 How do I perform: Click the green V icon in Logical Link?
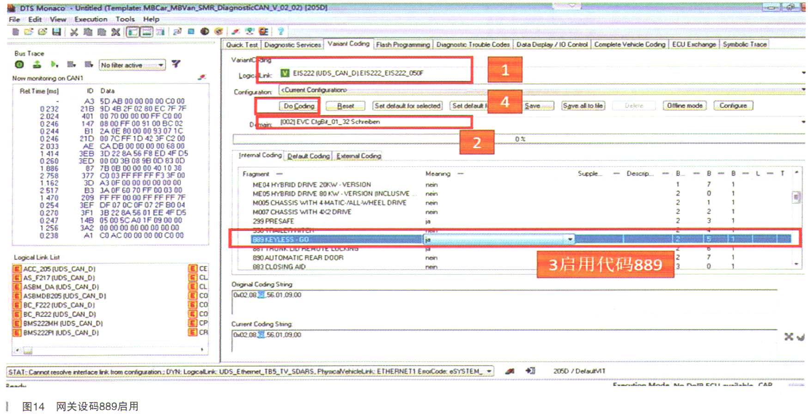point(285,73)
